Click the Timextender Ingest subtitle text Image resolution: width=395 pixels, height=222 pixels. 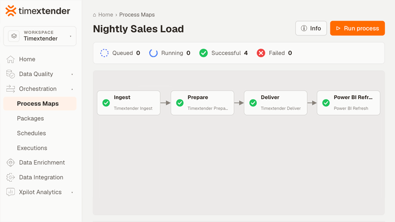click(x=133, y=108)
